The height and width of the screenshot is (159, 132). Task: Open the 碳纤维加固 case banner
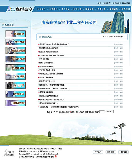pos(16,103)
